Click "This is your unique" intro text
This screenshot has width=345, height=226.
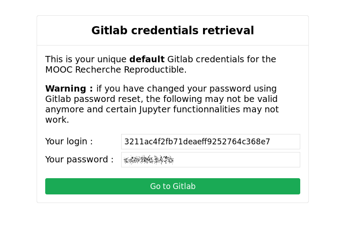86,60
